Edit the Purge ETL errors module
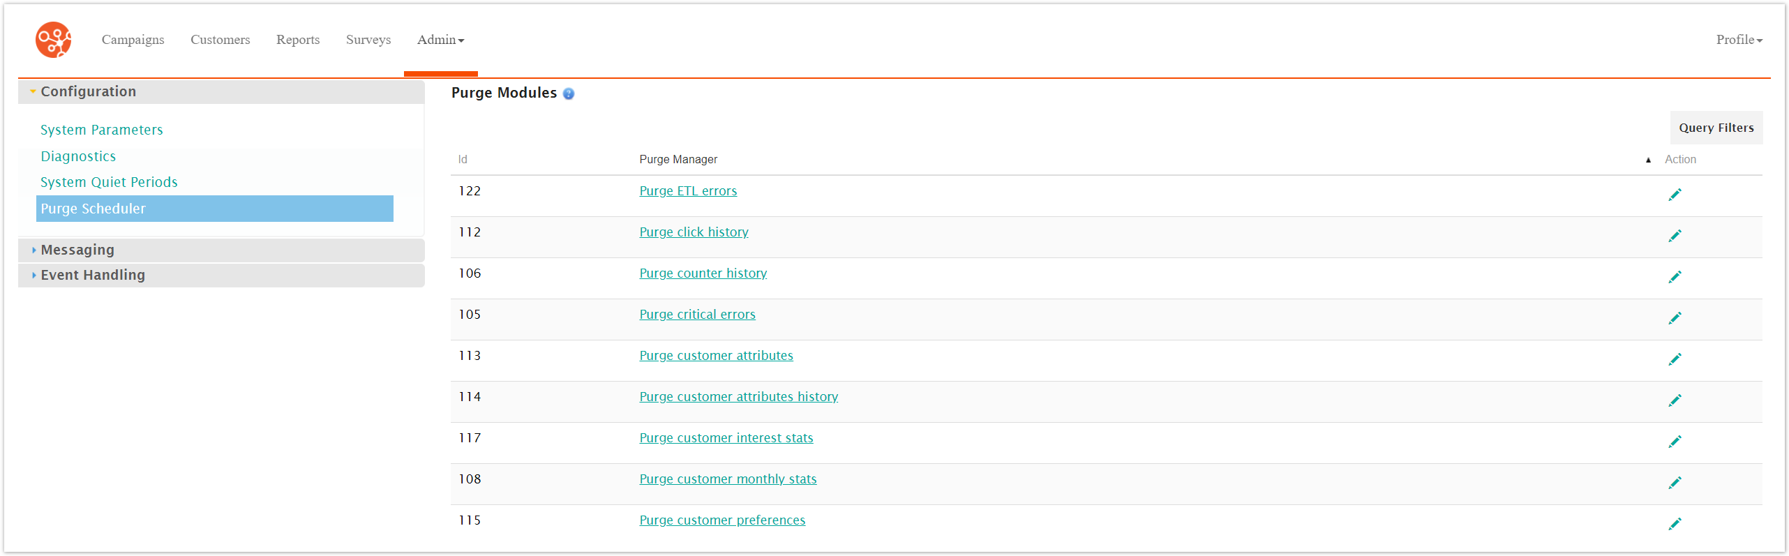 (1675, 195)
